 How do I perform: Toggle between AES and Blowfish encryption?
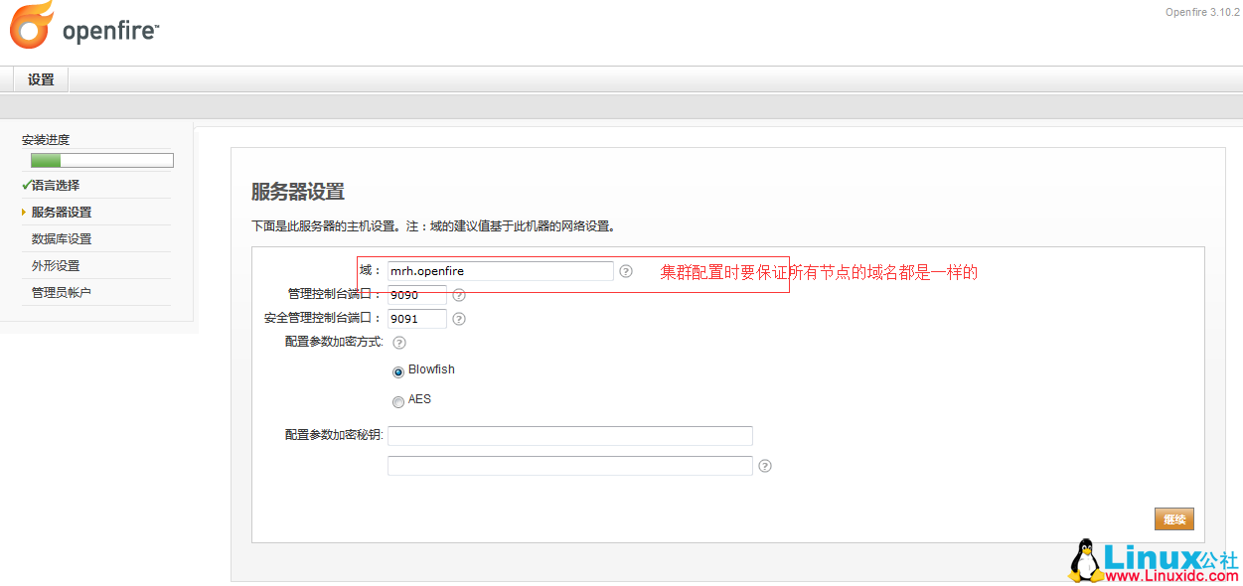[x=398, y=401]
